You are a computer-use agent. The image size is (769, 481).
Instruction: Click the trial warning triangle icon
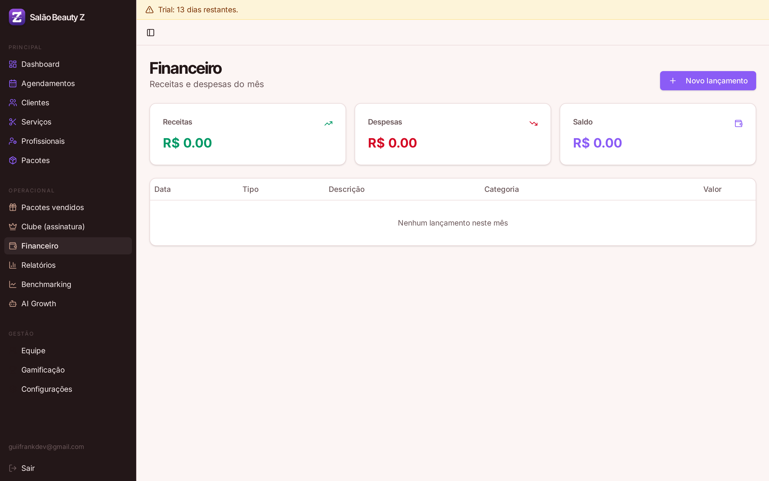[x=149, y=10]
